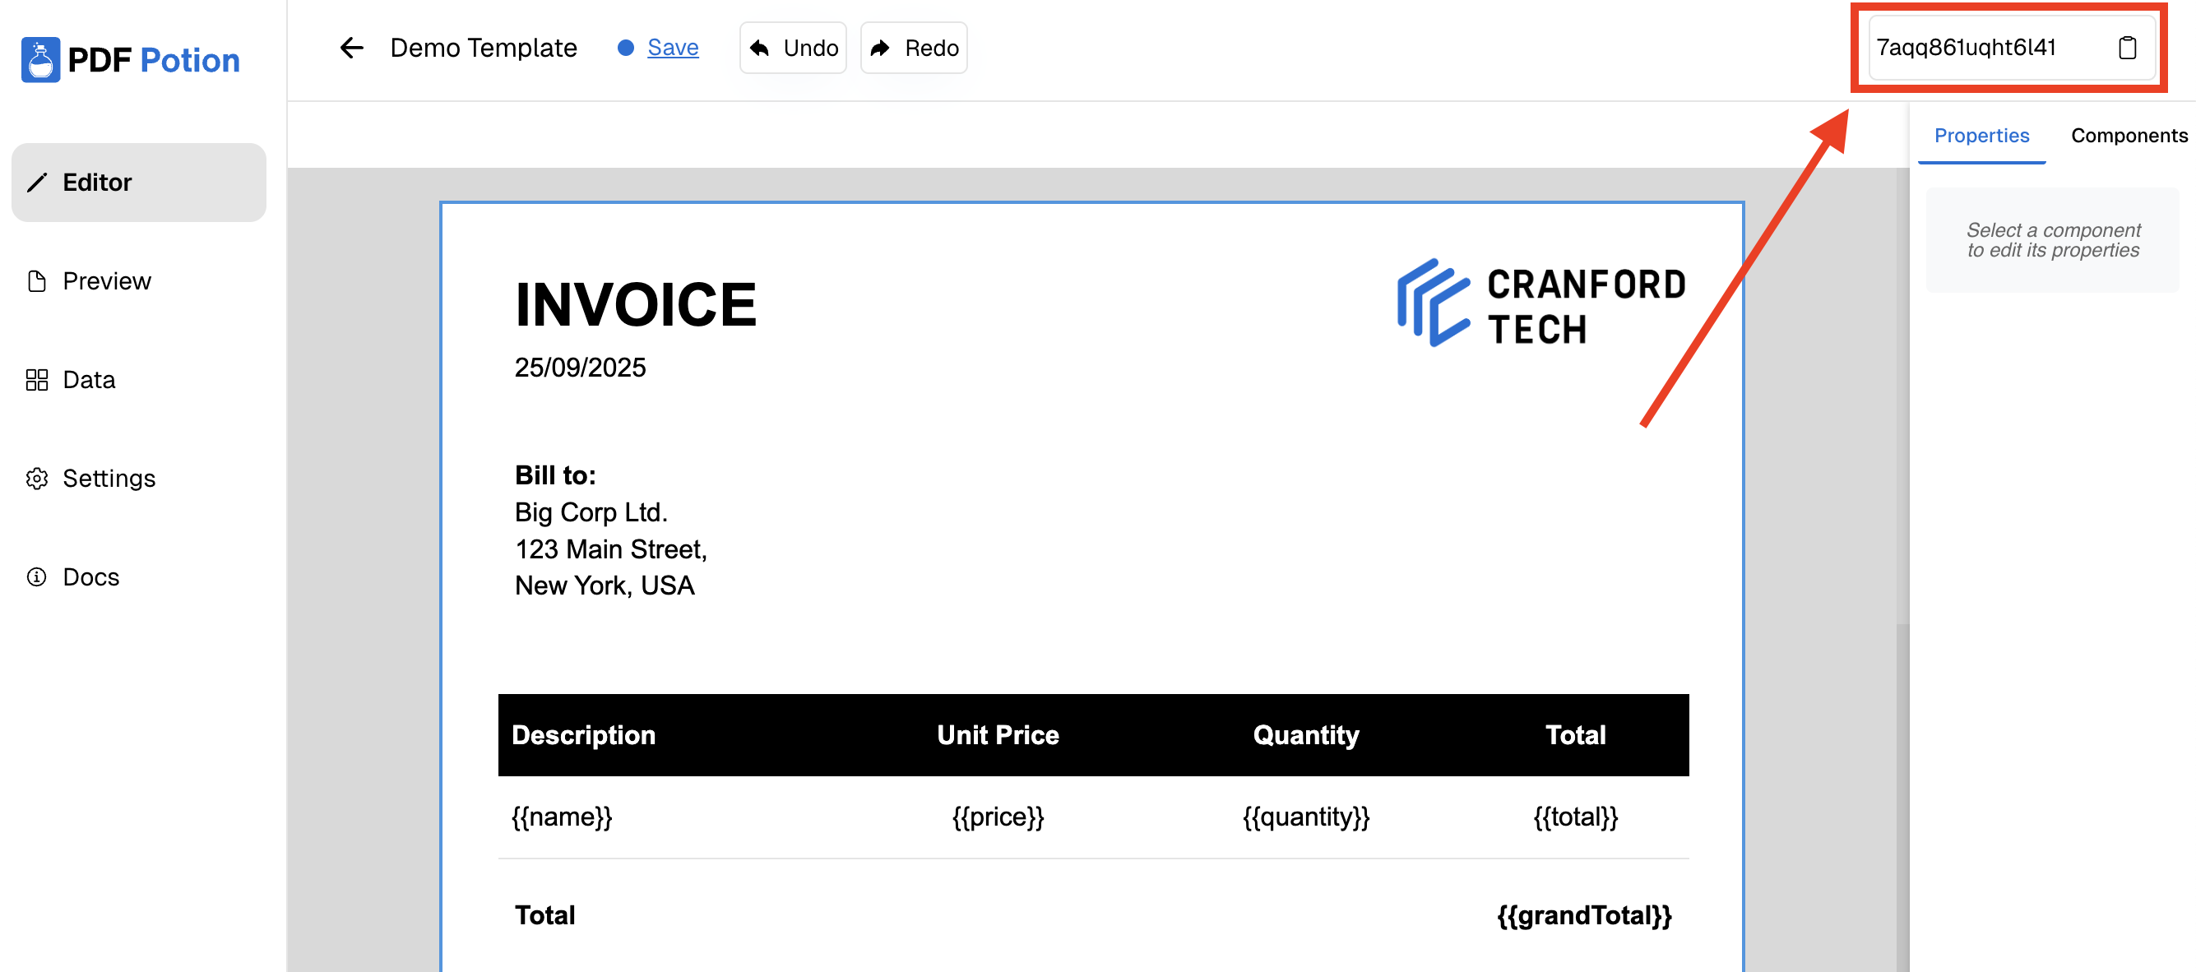Copy the template ID with clipboard icon
Image resolution: width=2196 pixels, height=972 pixels.
point(2126,48)
